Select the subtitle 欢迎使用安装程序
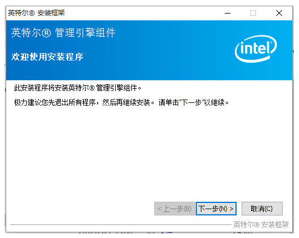Viewport: 299px width, 238px height. [x=47, y=57]
